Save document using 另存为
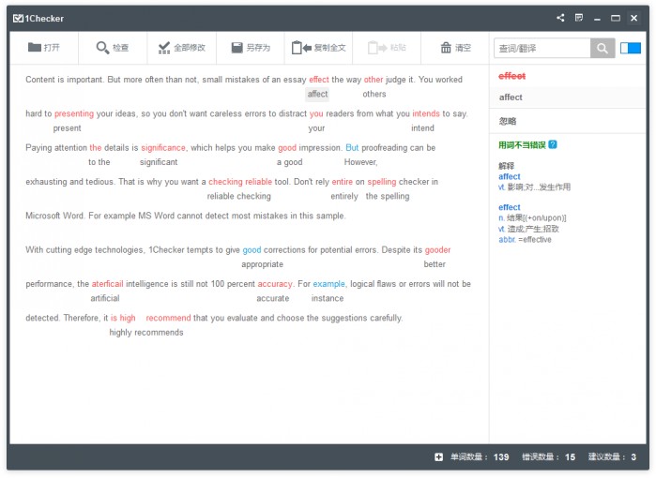 pyautogui.click(x=251, y=48)
